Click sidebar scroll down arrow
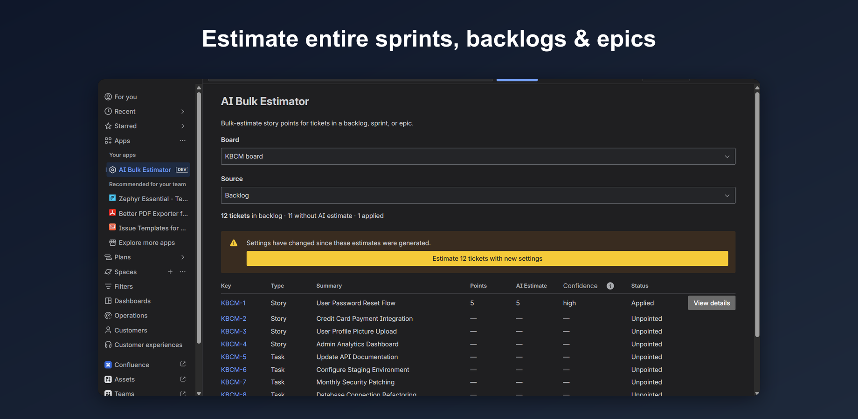This screenshot has width=858, height=419. point(199,393)
